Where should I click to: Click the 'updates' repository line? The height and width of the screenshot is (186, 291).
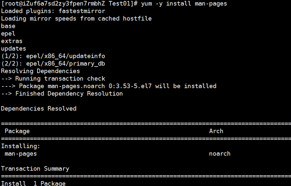(x=14, y=49)
